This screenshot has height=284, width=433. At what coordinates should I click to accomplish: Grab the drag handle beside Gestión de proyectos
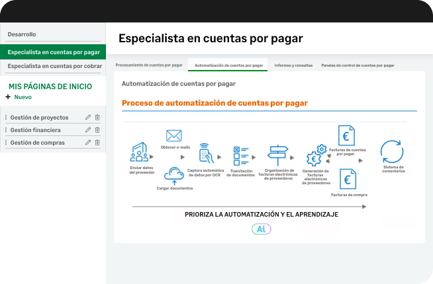pos(6,118)
